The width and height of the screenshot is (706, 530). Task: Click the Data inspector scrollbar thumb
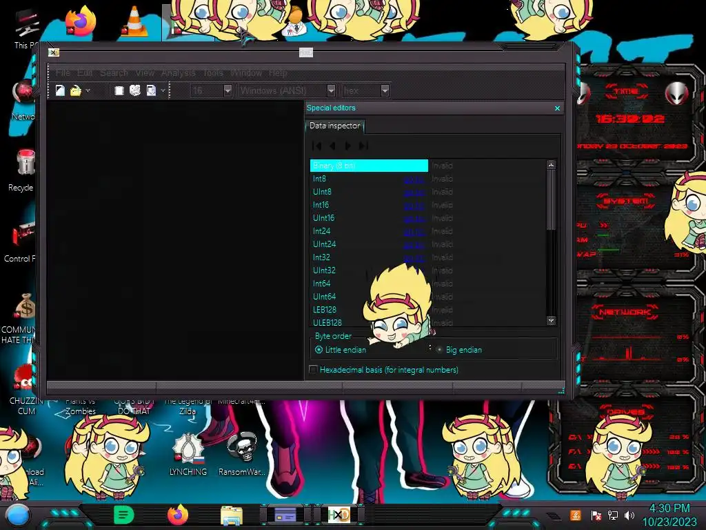tap(551, 199)
